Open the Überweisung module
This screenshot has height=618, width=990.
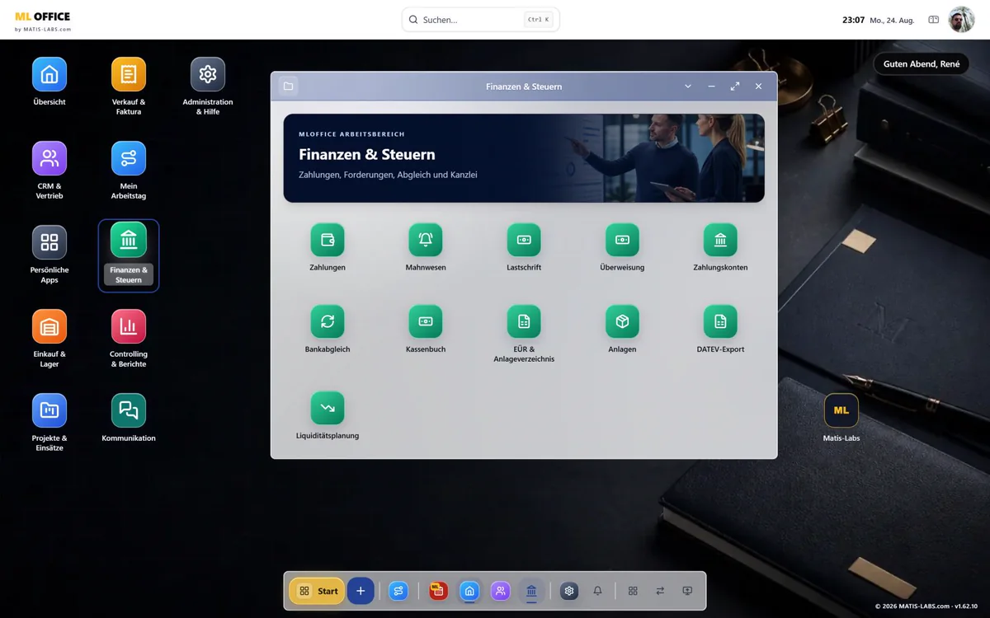[x=622, y=240]
